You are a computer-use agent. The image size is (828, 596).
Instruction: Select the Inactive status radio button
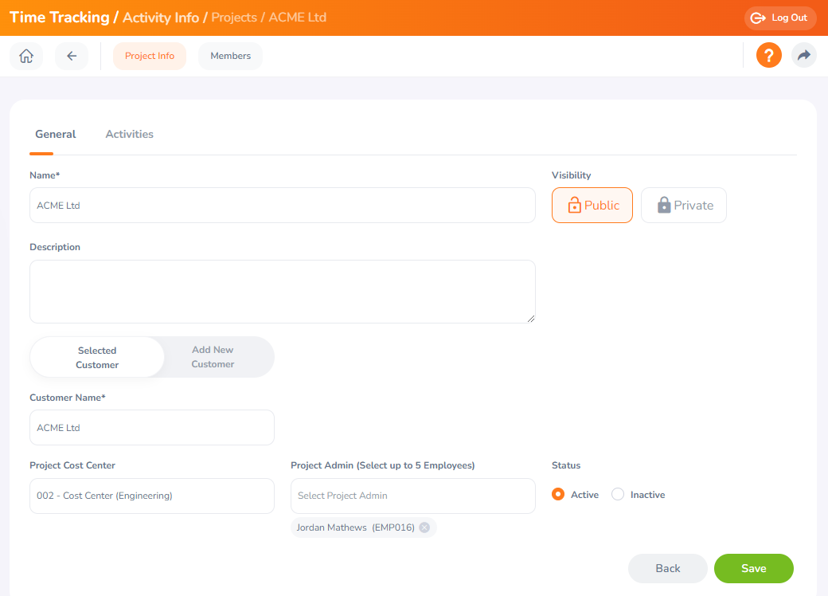617,494
